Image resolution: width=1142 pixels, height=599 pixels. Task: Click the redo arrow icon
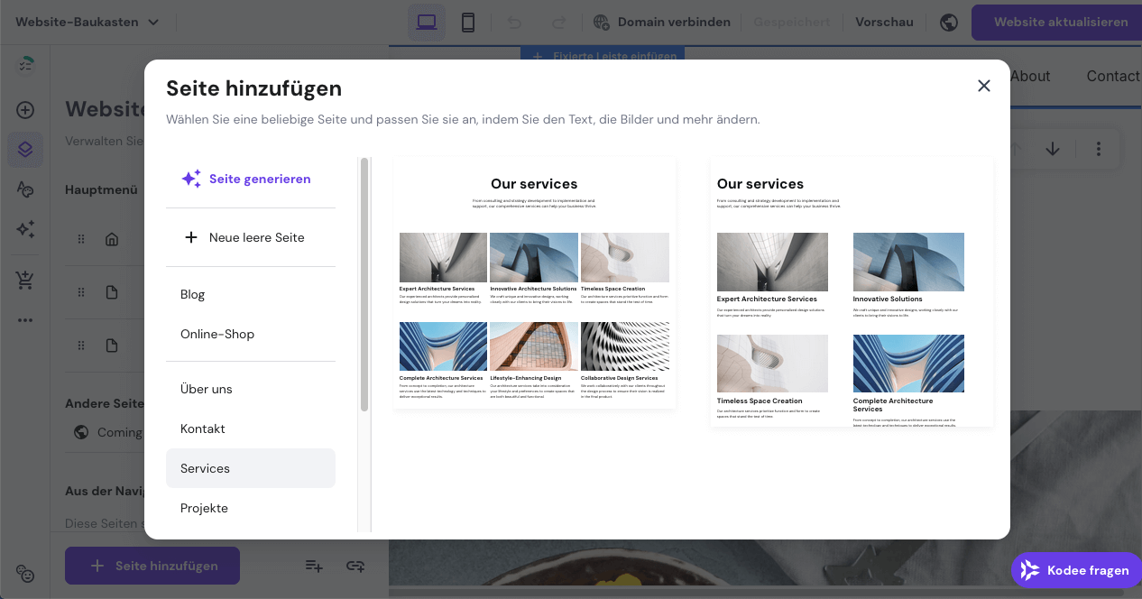[x=559, y=22]
